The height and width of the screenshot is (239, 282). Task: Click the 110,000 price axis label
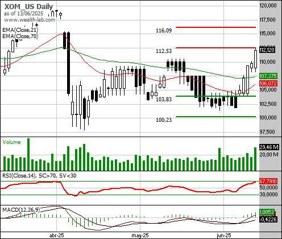coord(267,62)
